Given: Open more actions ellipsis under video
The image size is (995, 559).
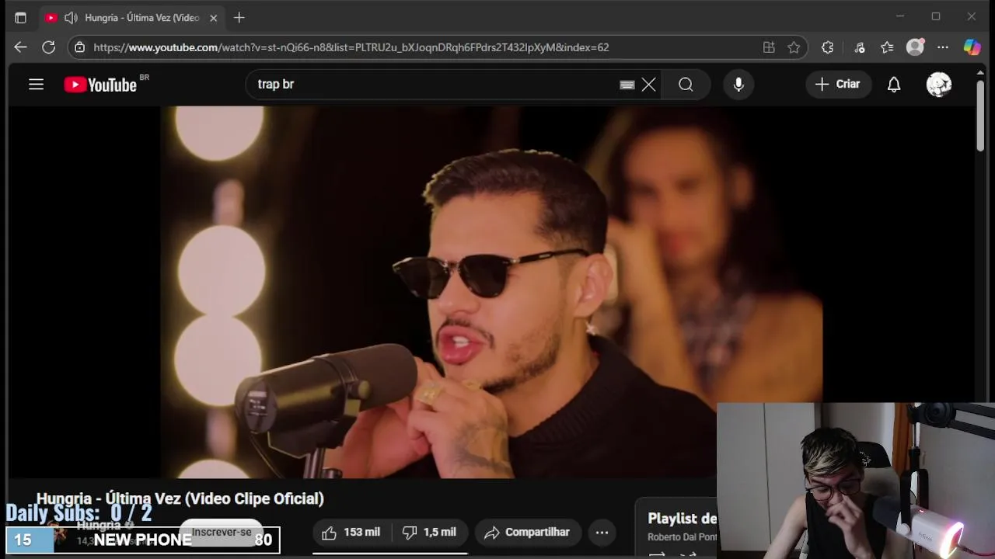Looking at the screenshot, I should 602,533.
